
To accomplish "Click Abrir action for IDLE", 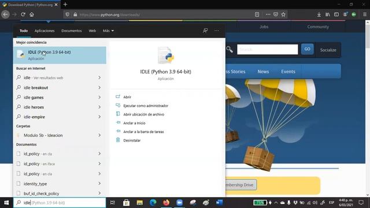I will point(127,97).
